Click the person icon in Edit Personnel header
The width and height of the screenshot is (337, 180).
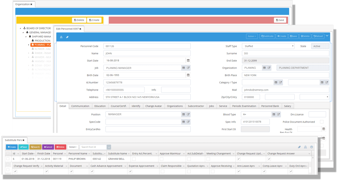point(61,37)
